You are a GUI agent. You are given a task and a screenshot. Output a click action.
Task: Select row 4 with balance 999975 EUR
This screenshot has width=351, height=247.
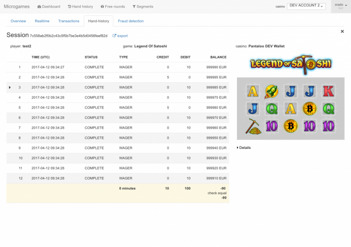click(x=118, y=98)
